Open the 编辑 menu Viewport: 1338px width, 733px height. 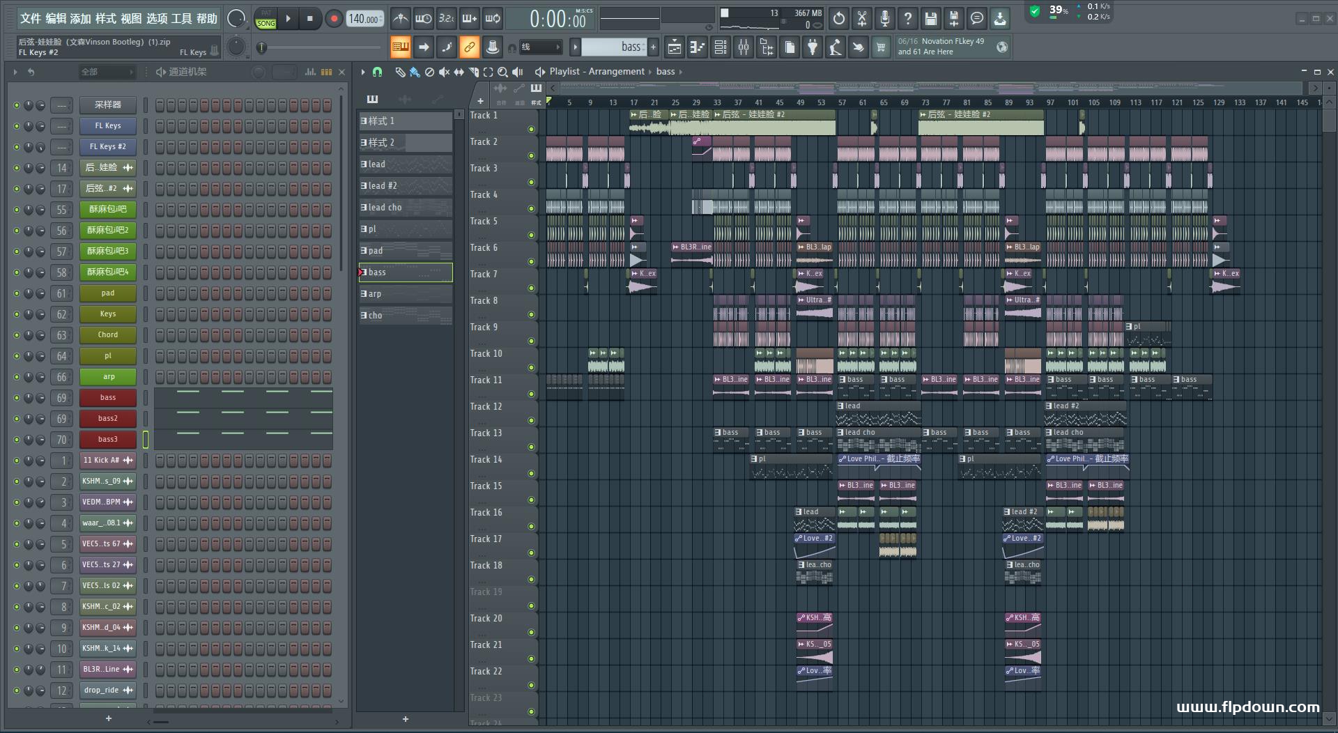coord(56,19)
